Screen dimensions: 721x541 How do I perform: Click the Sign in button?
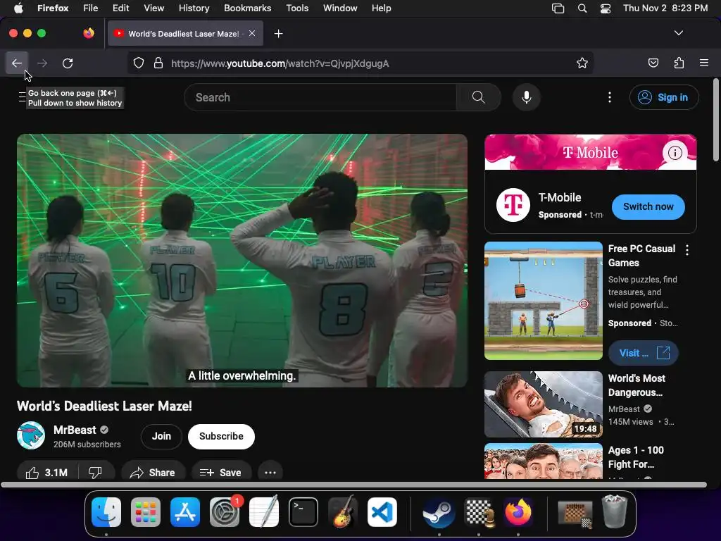[x=664, y=97]
